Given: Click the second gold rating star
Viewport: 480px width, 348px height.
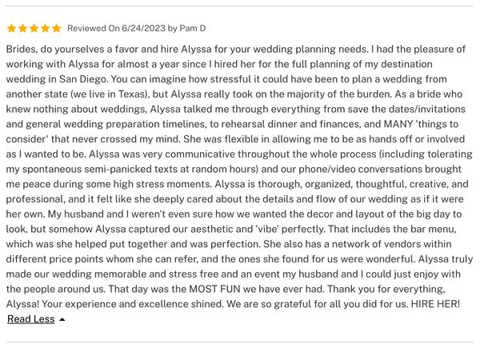Looking at the screenshot, I should click(x=22, y=28).
